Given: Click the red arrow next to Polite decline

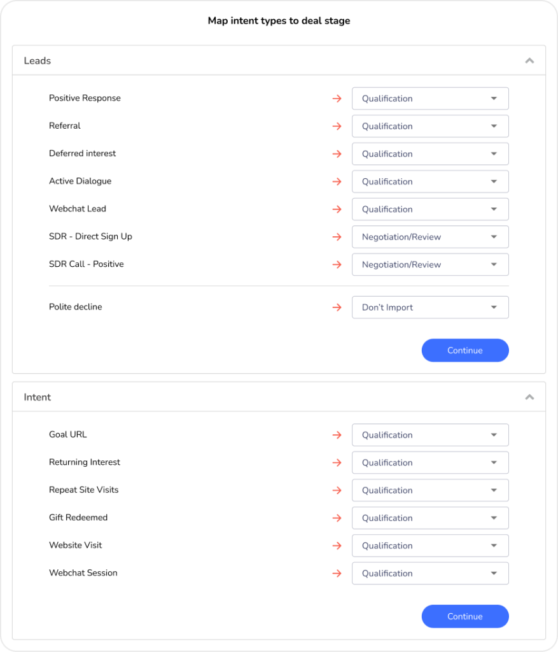Looking at the screenshot, I should pyautogui.click(x=337, y=308).
